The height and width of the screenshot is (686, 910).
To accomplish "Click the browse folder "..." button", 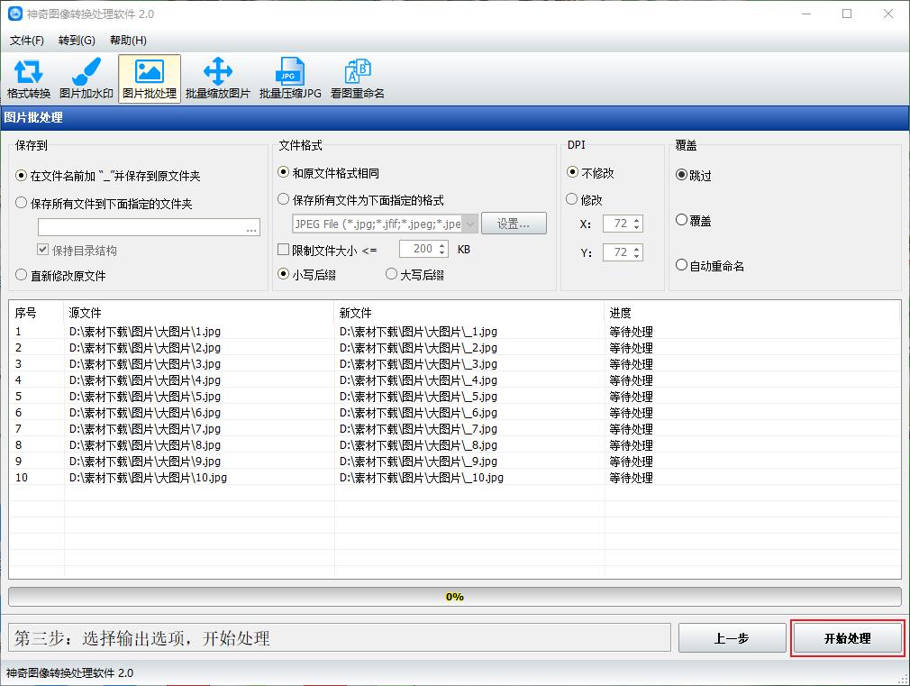I will coord(250,226).
